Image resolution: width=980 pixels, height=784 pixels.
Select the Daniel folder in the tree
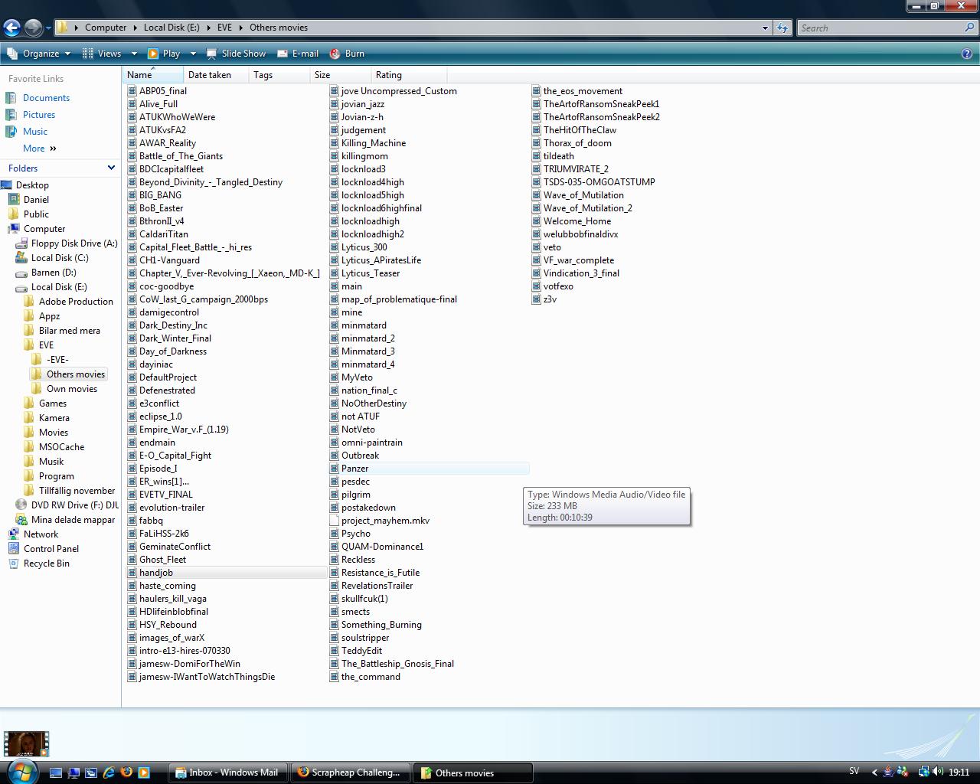[36, 200]
